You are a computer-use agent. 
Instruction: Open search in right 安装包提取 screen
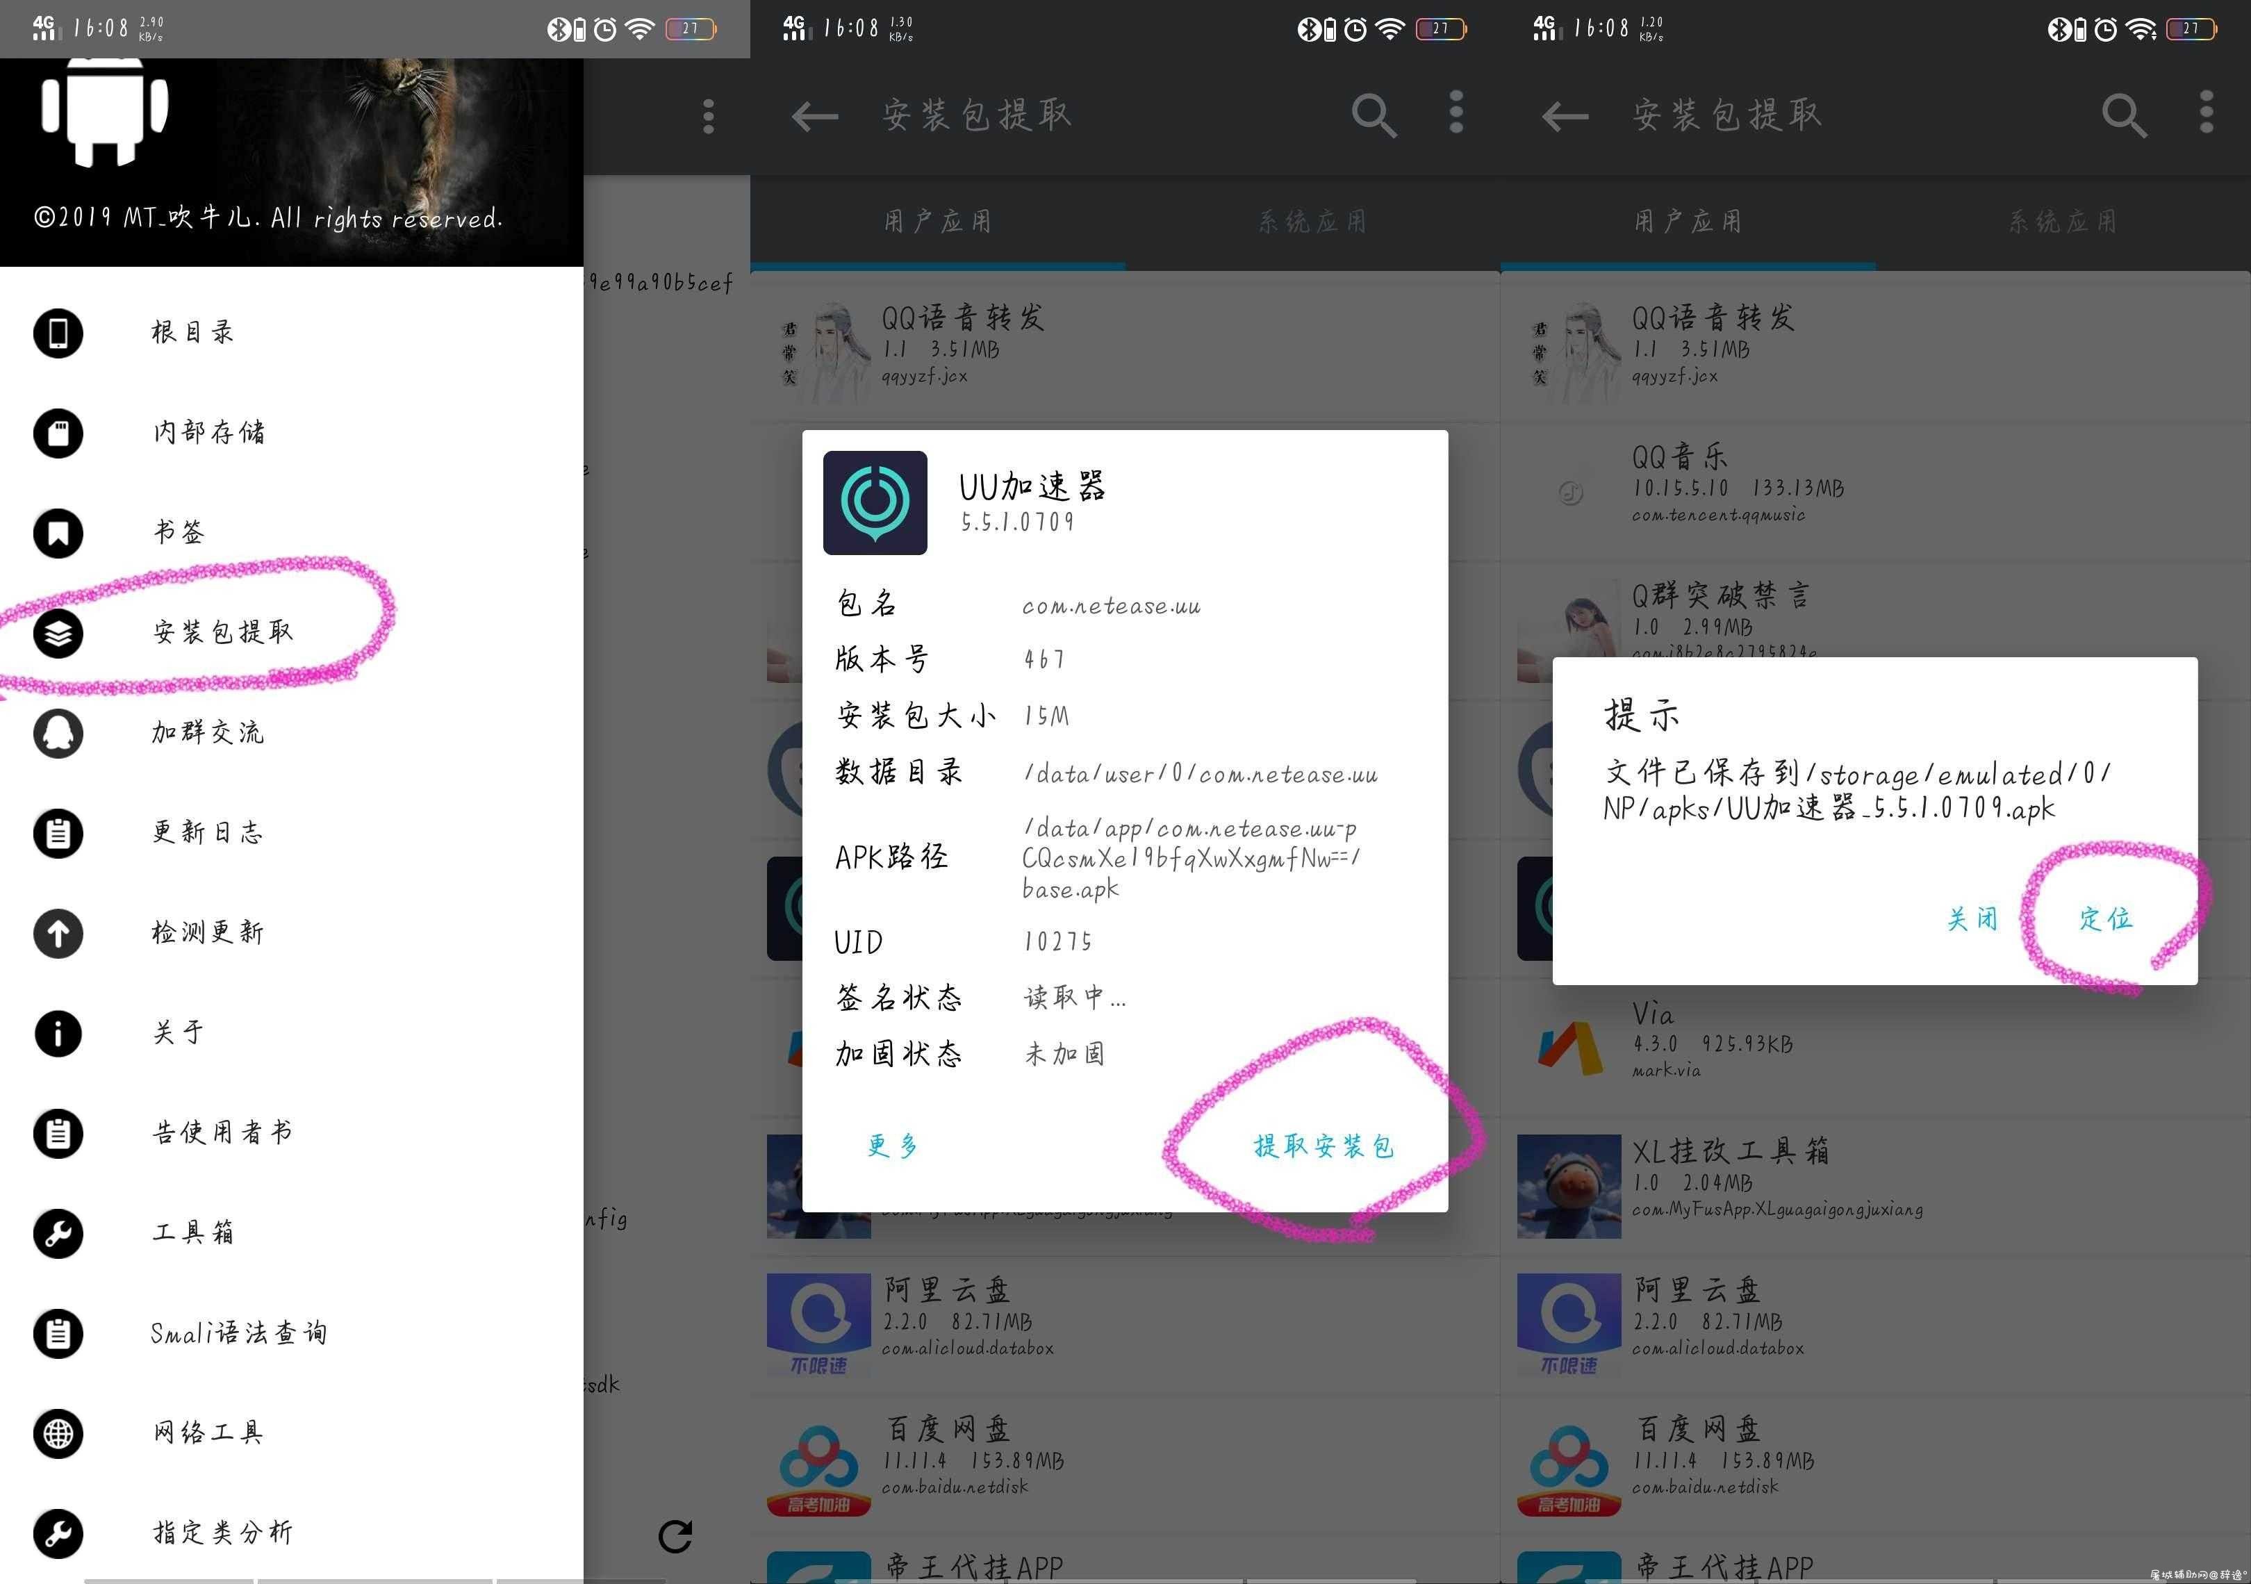pyautogui.click(x=2124, y=117)
